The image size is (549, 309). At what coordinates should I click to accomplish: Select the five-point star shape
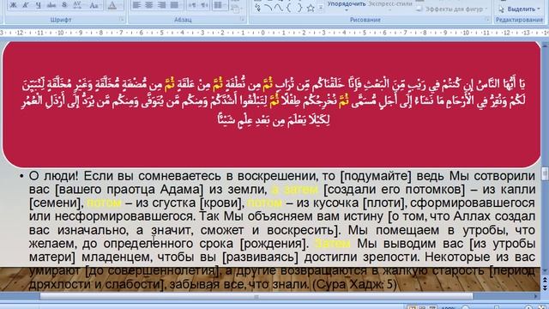point(311,8)
